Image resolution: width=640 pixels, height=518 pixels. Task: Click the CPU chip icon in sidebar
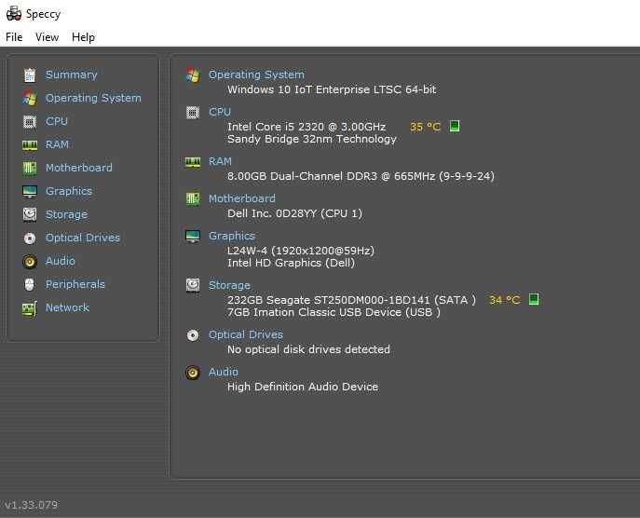pyautogui.click(x=30, y=122)
